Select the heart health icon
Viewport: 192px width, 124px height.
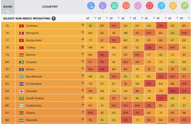click(138, 5)
